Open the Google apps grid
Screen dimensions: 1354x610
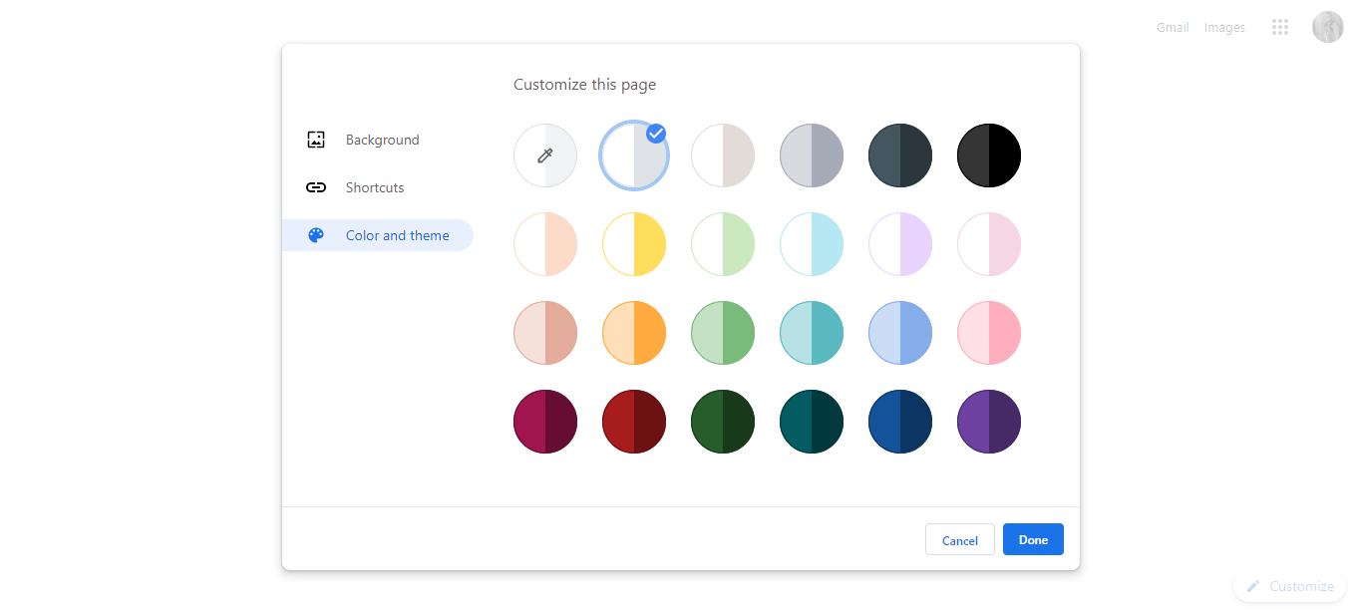pos(1280,27)
